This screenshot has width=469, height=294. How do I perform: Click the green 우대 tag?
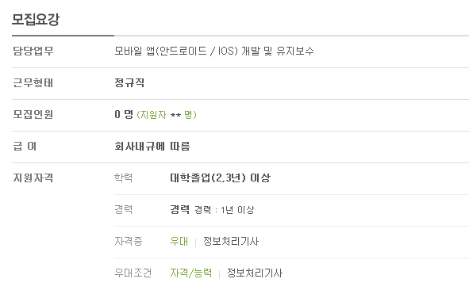click(x=179, y=241)
